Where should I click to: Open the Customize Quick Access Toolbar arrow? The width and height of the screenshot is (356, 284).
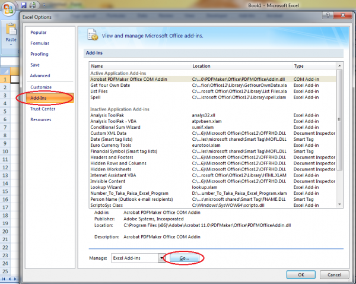point(44,5)
